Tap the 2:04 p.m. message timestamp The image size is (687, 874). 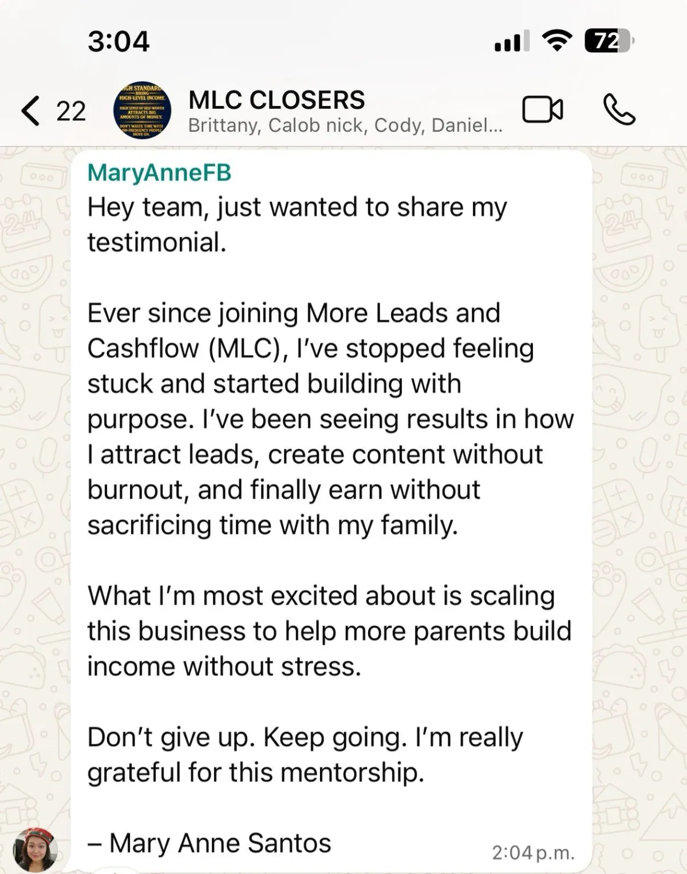533,853
